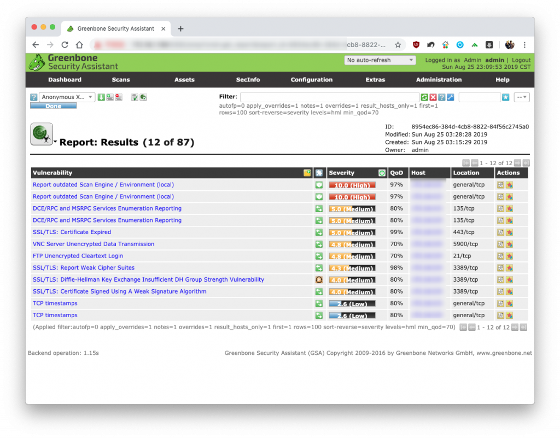560x438 pixels.
Task: Open the No auto-refresh dropdown
Action: 380,60
